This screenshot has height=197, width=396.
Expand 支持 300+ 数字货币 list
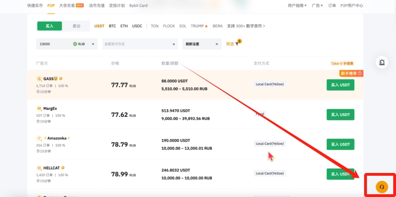tap(246, 26)
